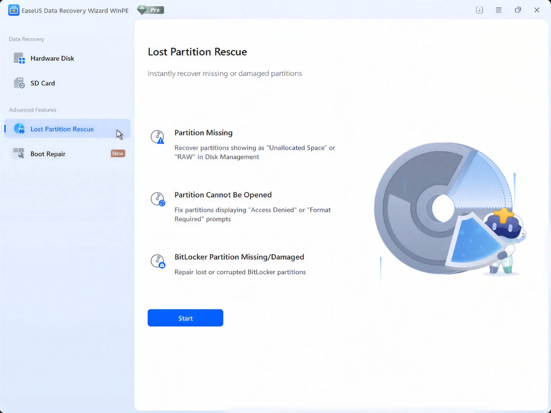The height and width of the screenshot is (413, 551).
Task: Click the SD Card icon
Action: (19, 83)
